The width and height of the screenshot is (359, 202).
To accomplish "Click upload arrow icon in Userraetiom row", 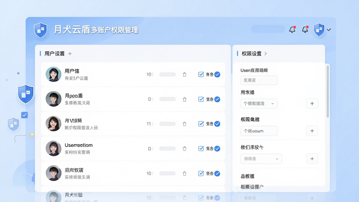I will tap(184, 149).
